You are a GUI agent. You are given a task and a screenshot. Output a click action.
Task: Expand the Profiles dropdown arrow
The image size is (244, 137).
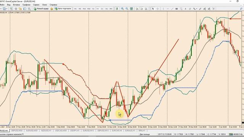[7, 9]
